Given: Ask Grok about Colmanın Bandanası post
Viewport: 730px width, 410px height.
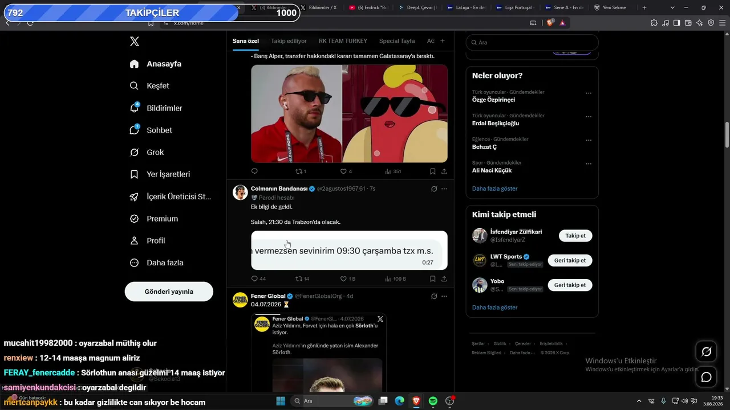Looking at the screenshot, I should click(434, 188).
